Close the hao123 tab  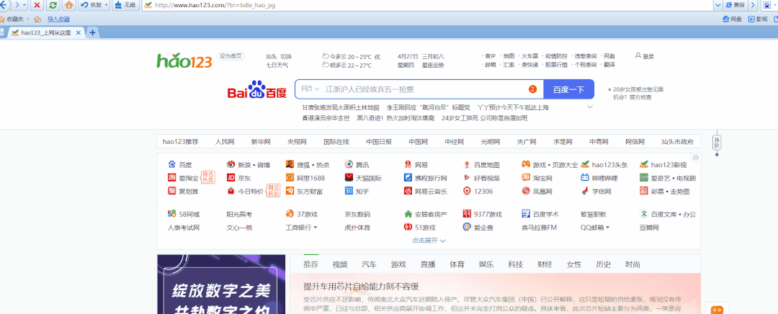pyautogui.click(x=79, y=32)
